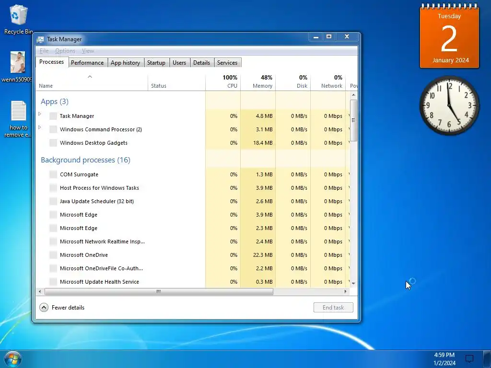Click the orange calendar gadget

[449, 36]
